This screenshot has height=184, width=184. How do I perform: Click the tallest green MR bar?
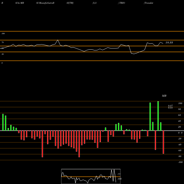point(158,116)
